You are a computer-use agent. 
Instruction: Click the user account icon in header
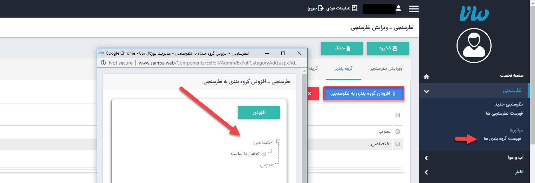[x=398, y=8]
